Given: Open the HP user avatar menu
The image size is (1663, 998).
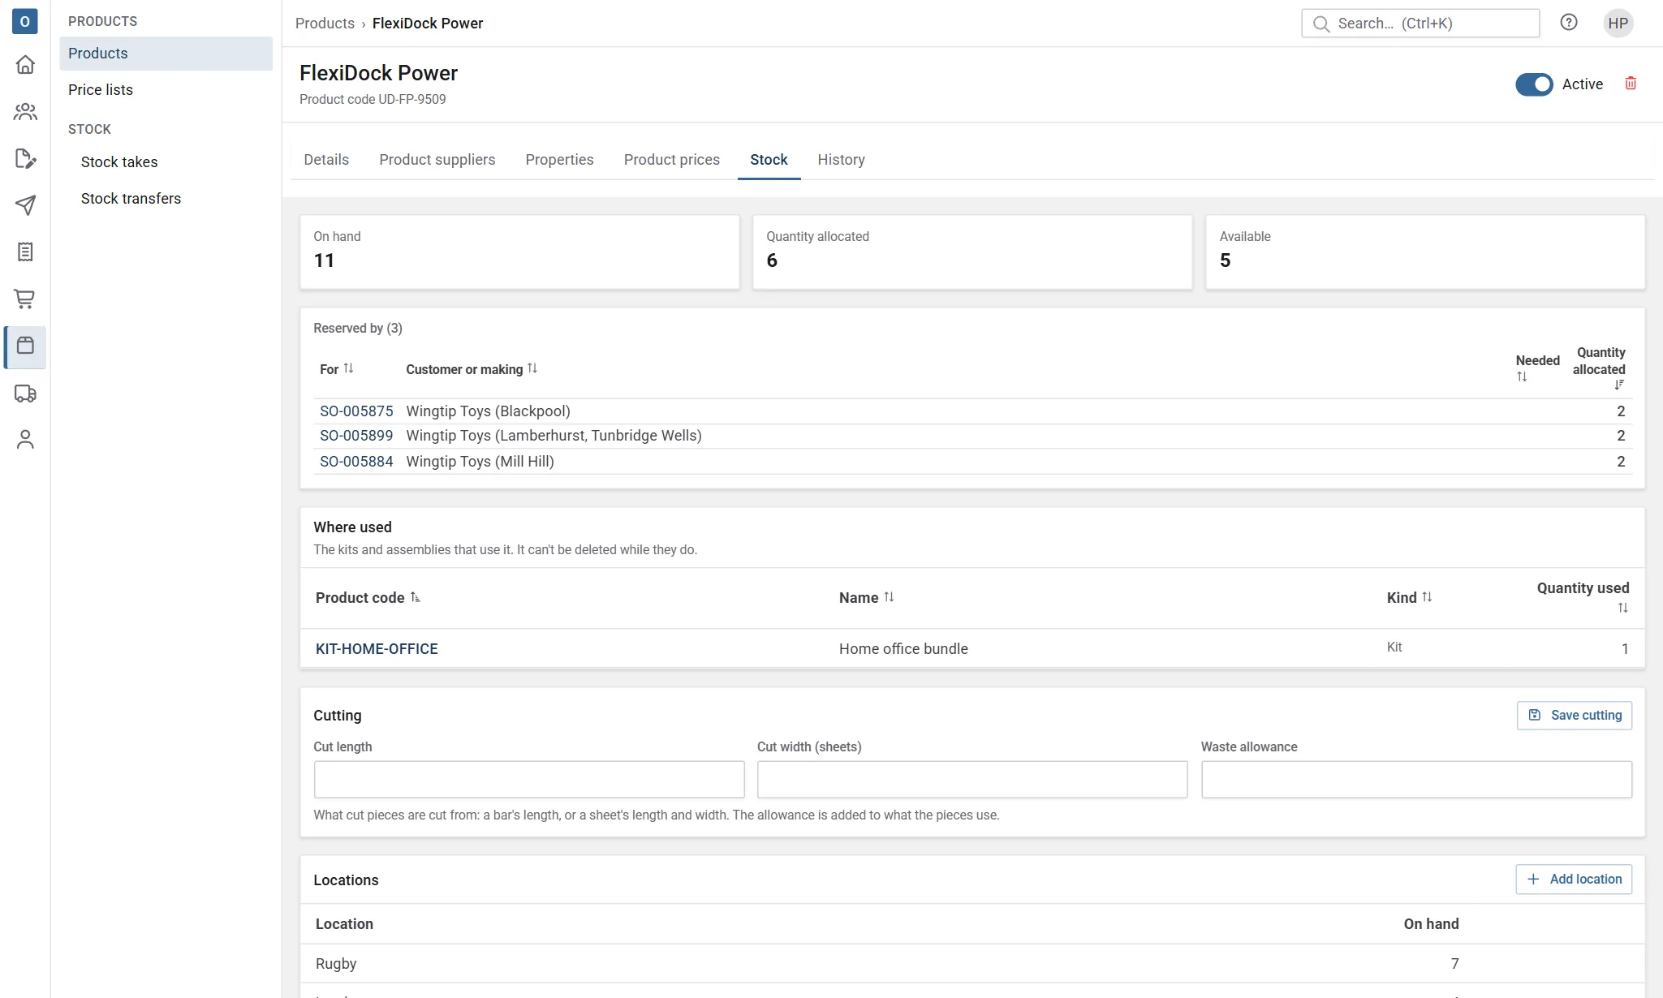Looking at the screenshot, I should point(1618,23).
